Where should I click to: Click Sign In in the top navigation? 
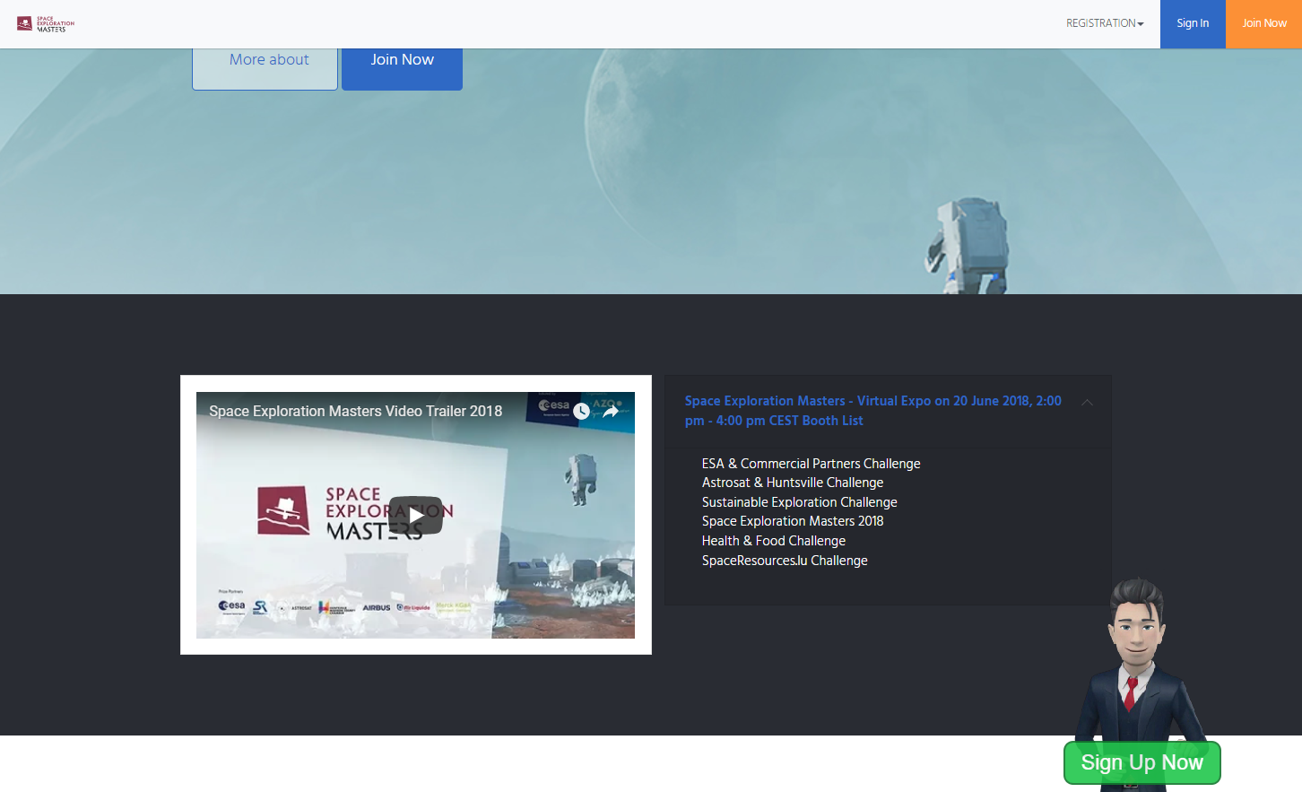coord(1192,24)
